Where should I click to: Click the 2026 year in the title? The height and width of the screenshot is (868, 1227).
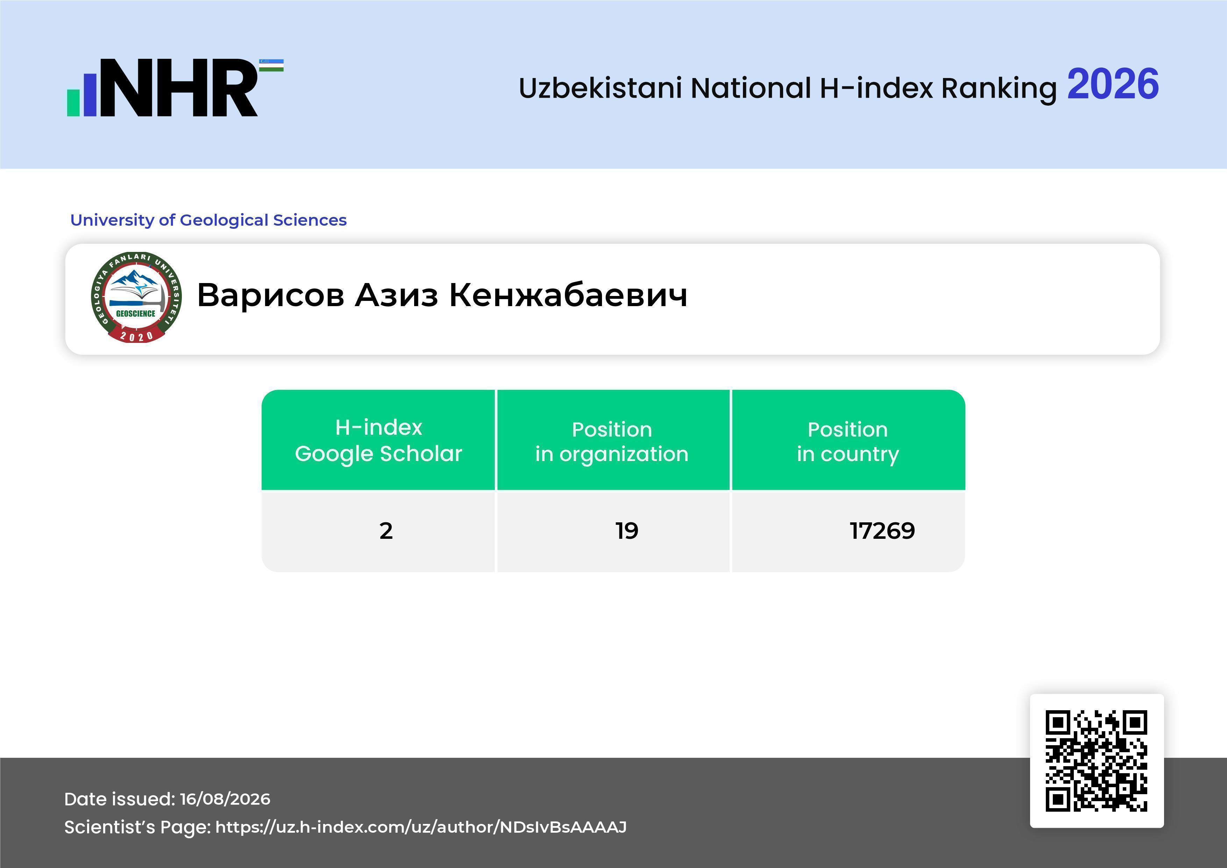click(1113, 84)
